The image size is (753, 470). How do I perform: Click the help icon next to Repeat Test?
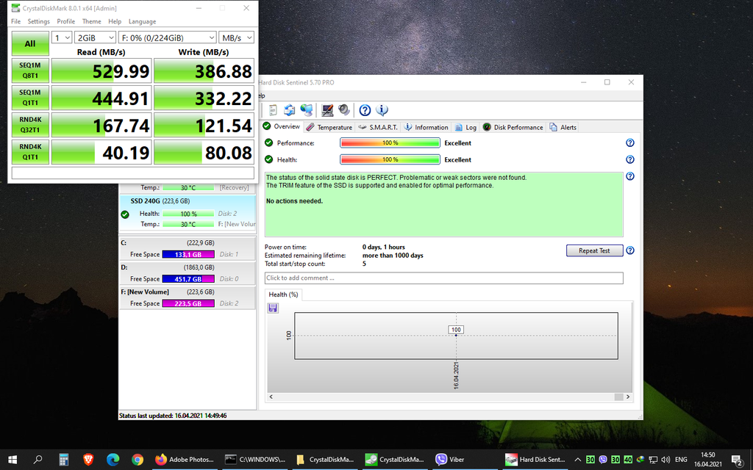point(630,250)
